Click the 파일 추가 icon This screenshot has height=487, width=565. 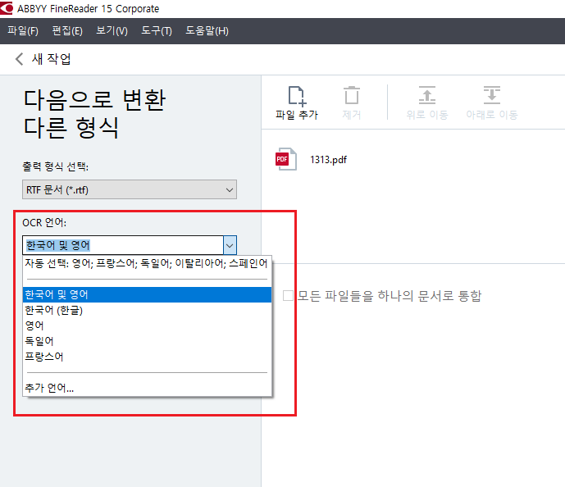click(297, 96)
